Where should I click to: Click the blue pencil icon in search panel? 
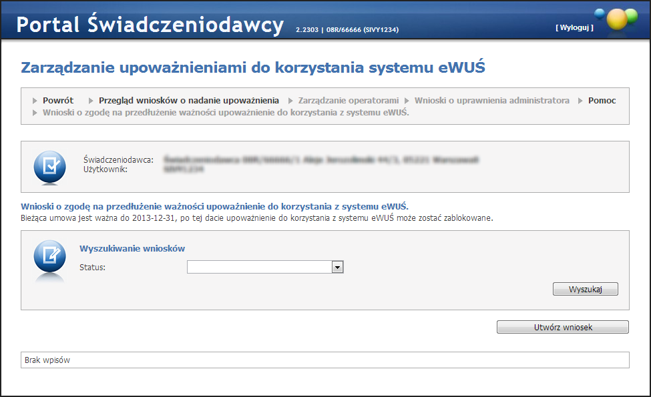click(x=49, y=257)
